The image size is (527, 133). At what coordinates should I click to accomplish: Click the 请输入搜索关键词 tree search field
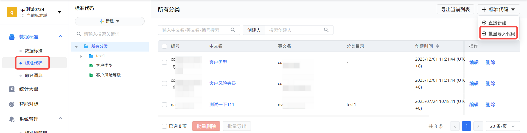[x=113, y=34]
